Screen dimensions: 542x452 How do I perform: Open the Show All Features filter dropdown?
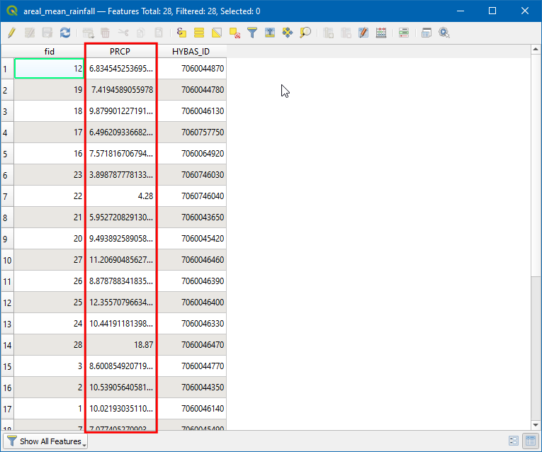point(45,441)
